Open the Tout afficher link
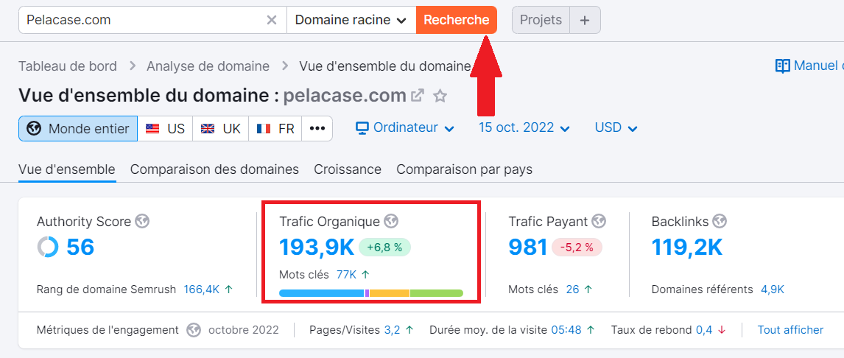Screen dimensions: 844x358 (x=790, y=330)
